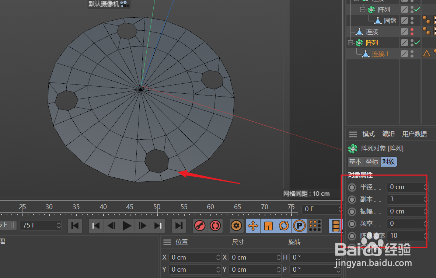This screenshot has width=436, height=278.
Task: Toggle point level animation dots icon
Action: click(x=315, y=226)
